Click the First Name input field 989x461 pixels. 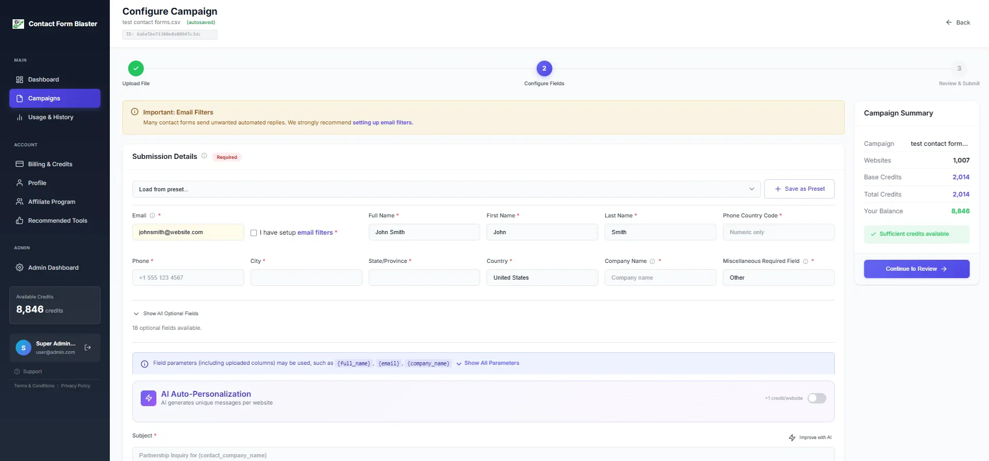point(542,232)
